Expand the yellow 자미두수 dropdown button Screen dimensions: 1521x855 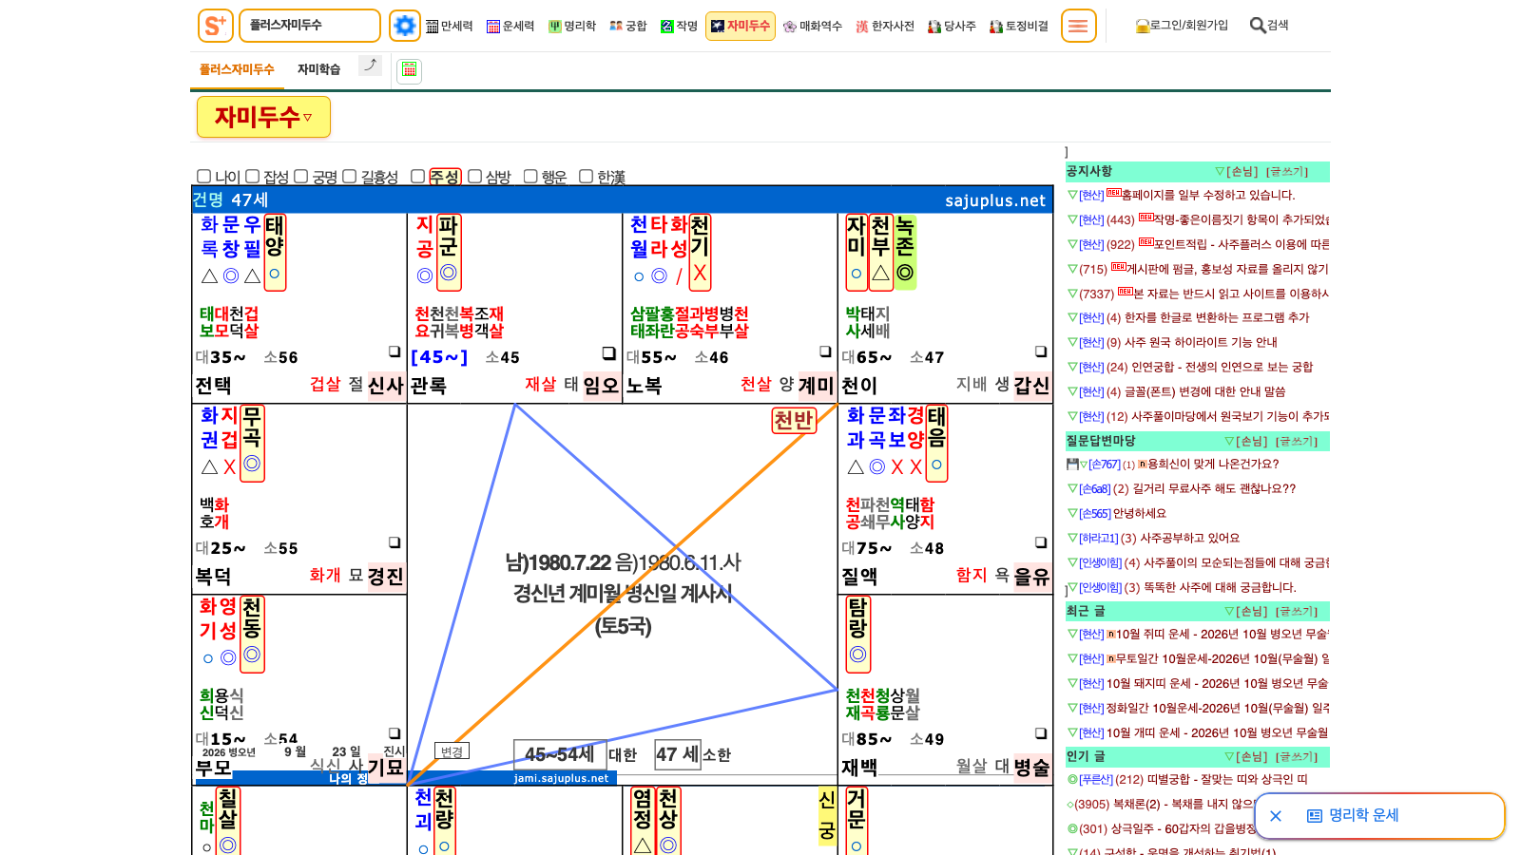(x=263, y=117)
